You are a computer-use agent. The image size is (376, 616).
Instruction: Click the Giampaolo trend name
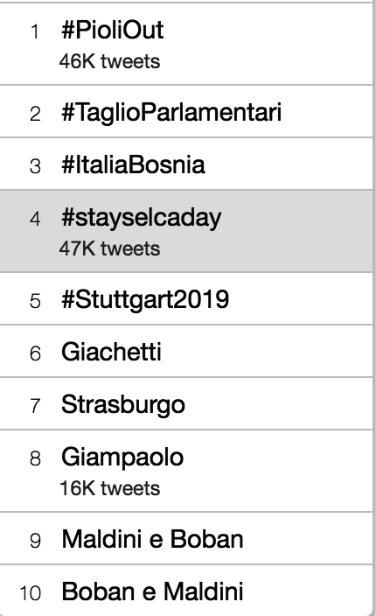(x=122, y=458)
